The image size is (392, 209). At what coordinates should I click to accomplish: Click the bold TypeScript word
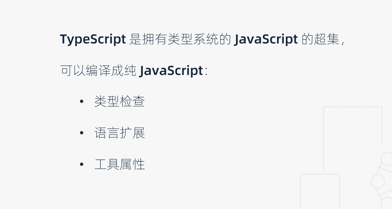pyautogui.click(x=93, y=40)
